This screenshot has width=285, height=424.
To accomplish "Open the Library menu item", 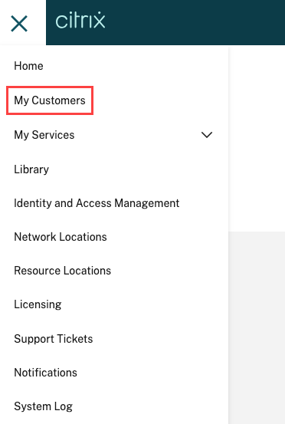I will click(31, 169).
